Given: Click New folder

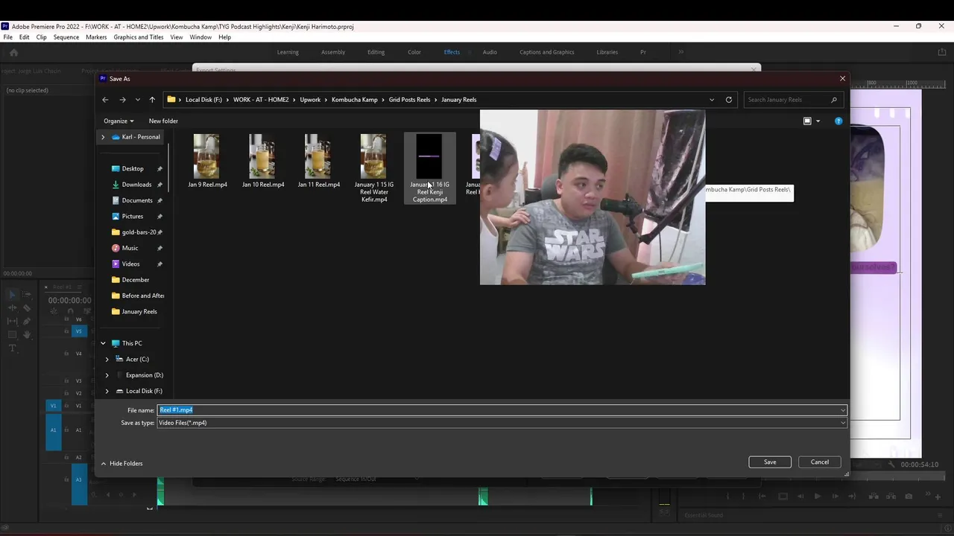Looking at the screenshot, I should 163,121.
